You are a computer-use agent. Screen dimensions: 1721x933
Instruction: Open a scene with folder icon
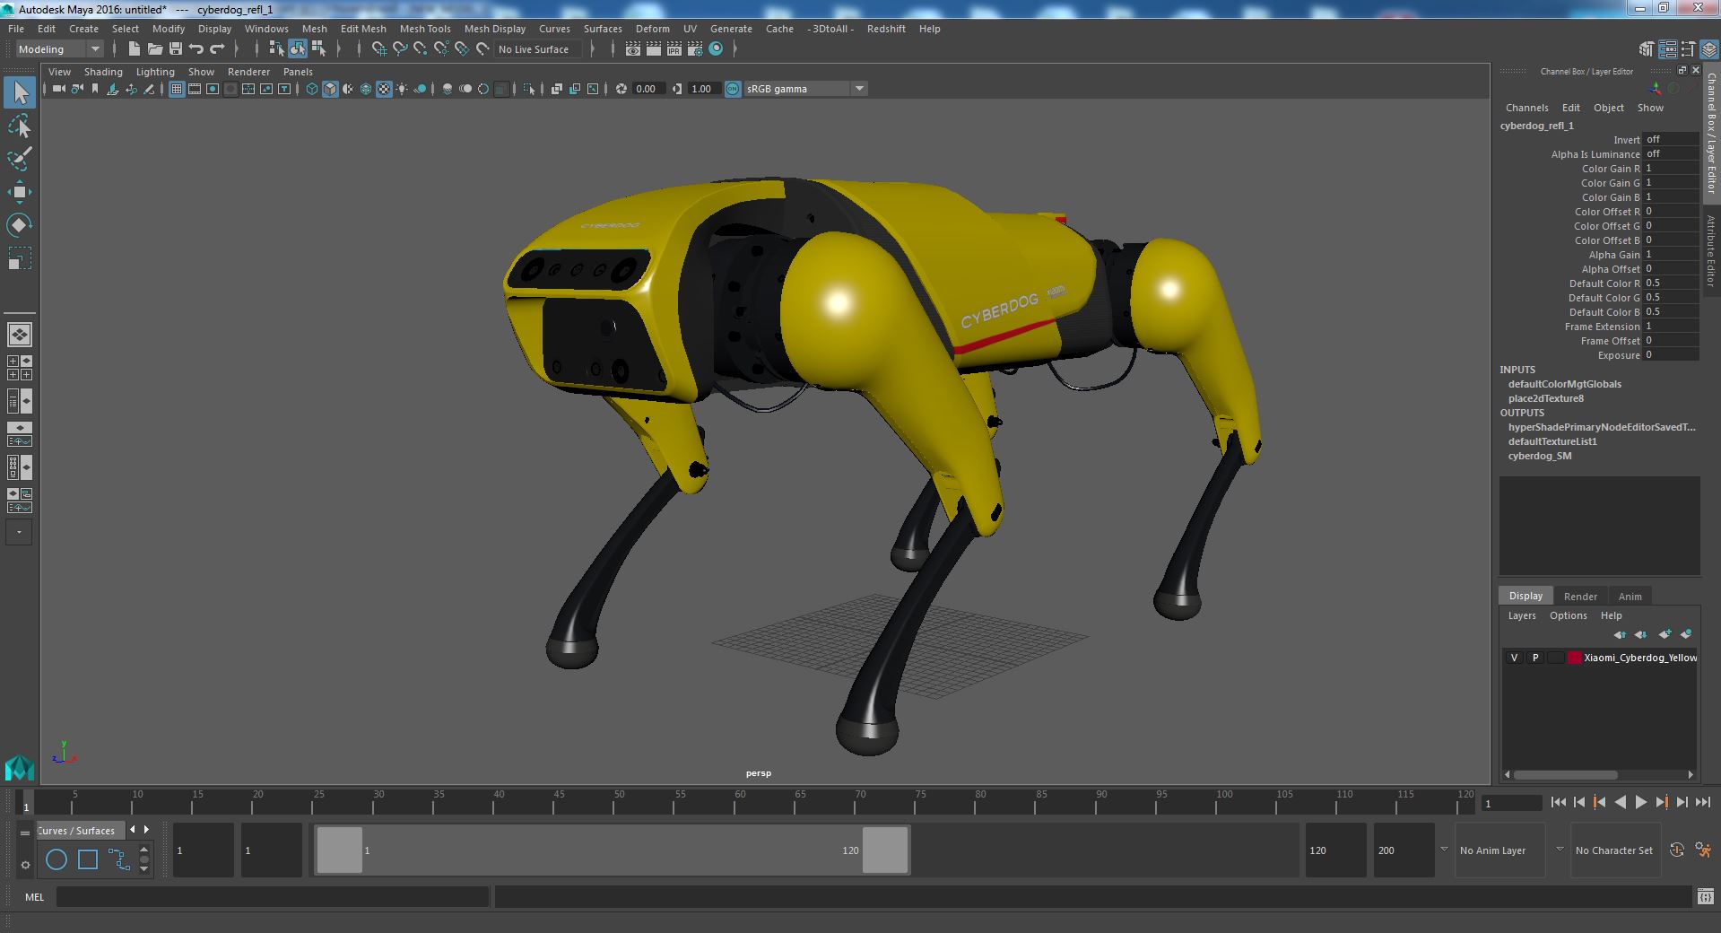click(x=154, y=48)
